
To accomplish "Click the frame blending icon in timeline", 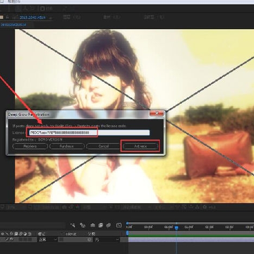I will 101,225.
